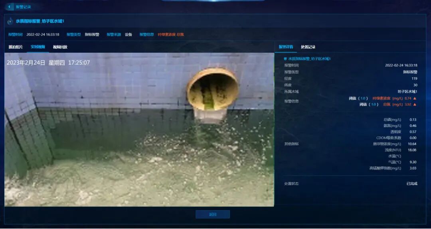Screen dimensions: 431x229
Task: Click the small shield icon before 水质指标报警_坊子区水域1
Action: 285,59
